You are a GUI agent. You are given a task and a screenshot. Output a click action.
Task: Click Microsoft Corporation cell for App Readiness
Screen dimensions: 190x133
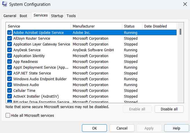click(91, 62)
